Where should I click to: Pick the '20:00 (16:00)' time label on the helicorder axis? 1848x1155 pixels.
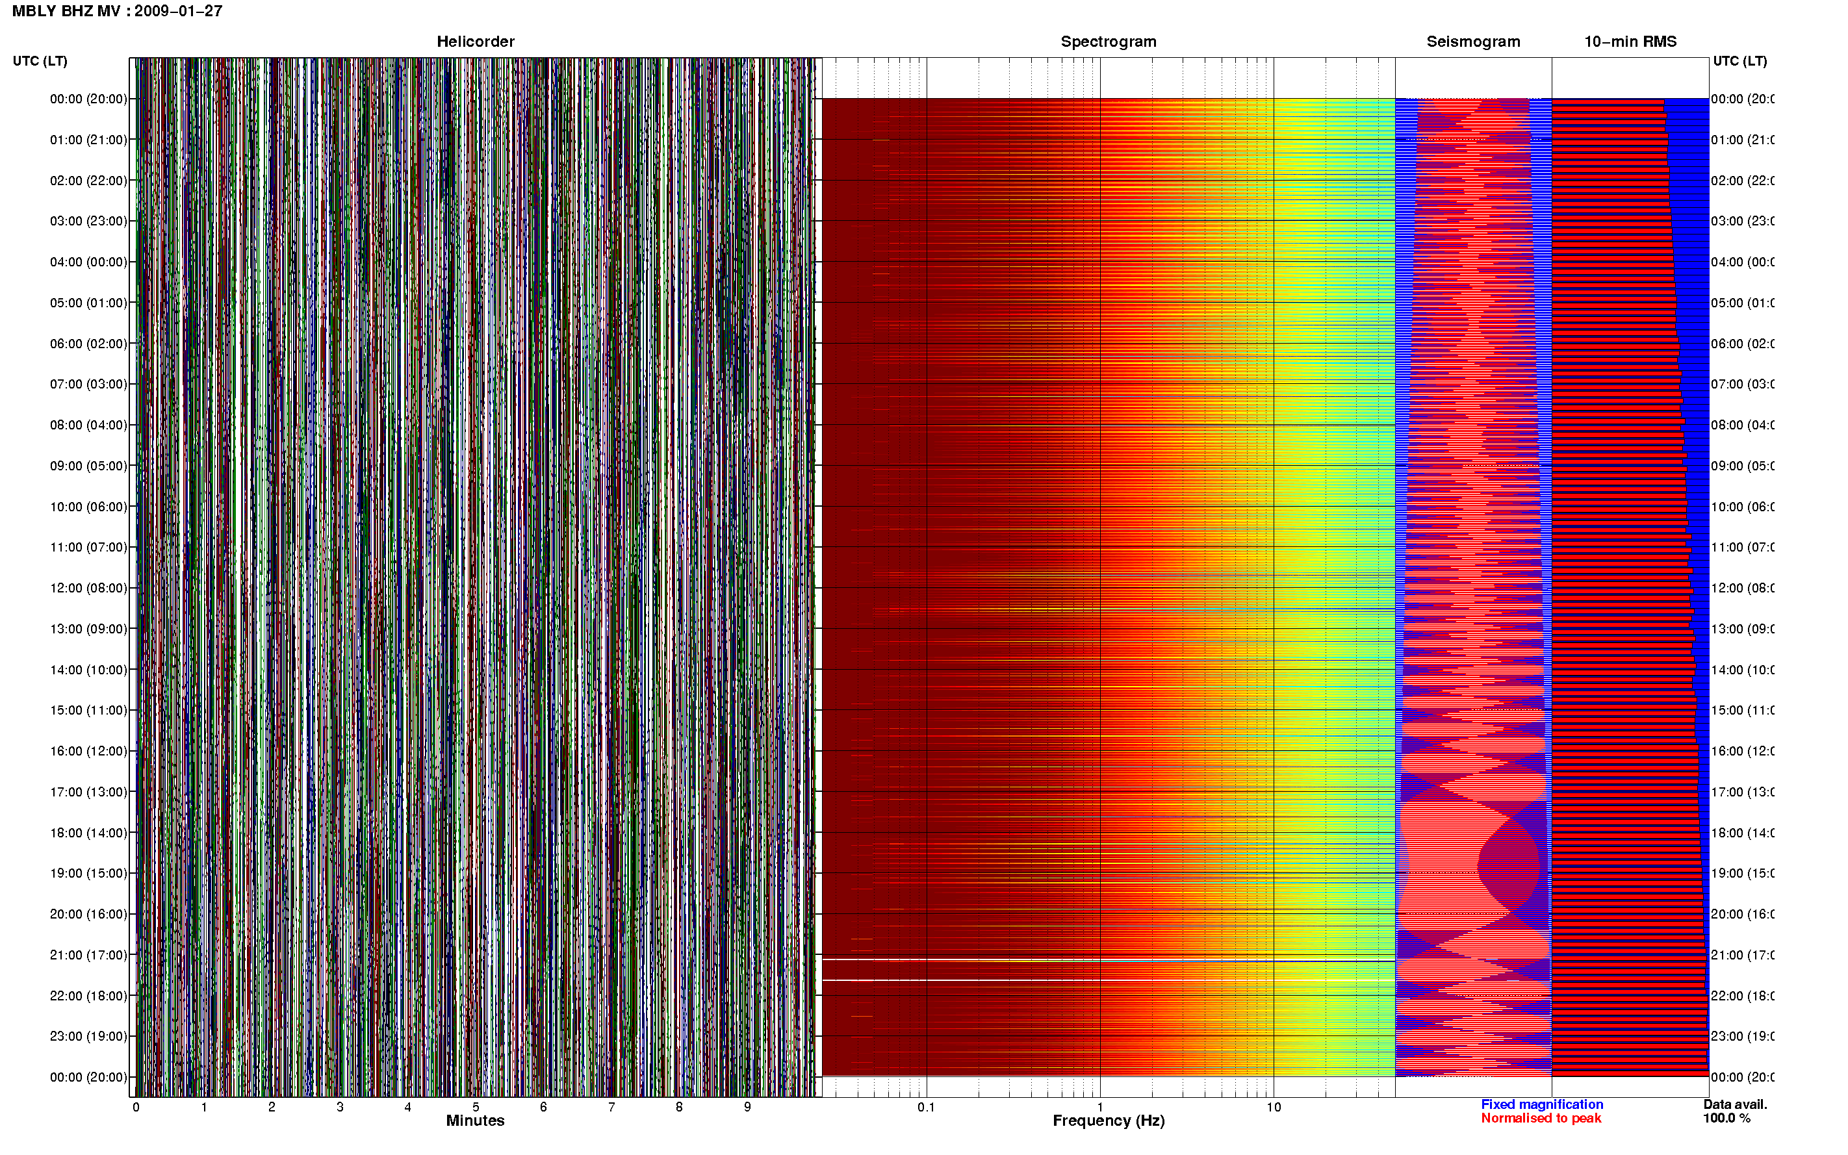click(x=88, y=915)
